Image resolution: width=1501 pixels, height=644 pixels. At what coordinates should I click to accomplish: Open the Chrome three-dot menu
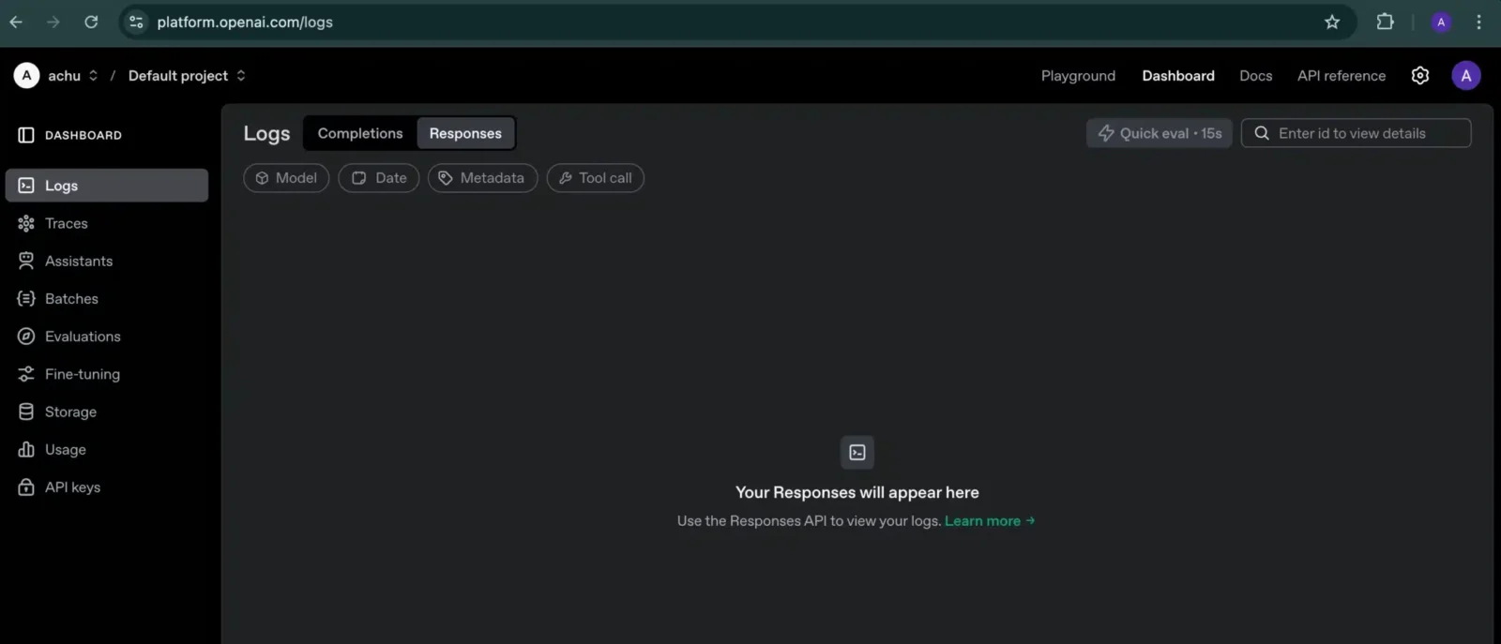1479,22
